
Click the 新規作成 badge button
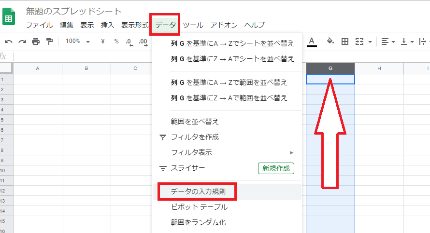click(x=276, y=168)
